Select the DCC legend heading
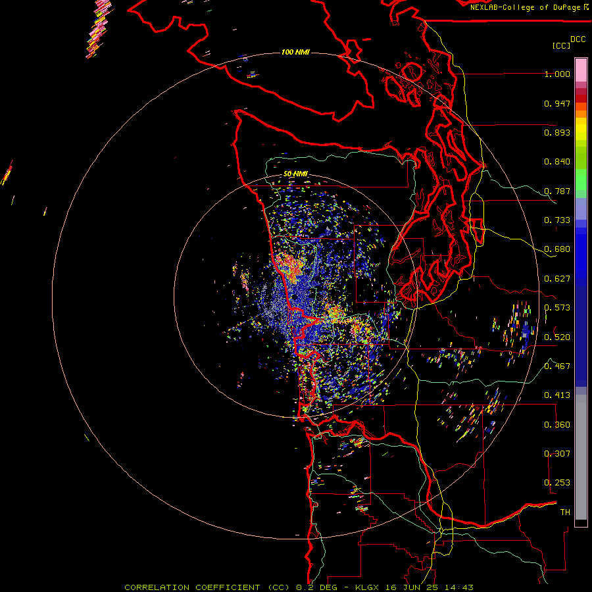This screenshot has width=592, height=592. (578, 39)
